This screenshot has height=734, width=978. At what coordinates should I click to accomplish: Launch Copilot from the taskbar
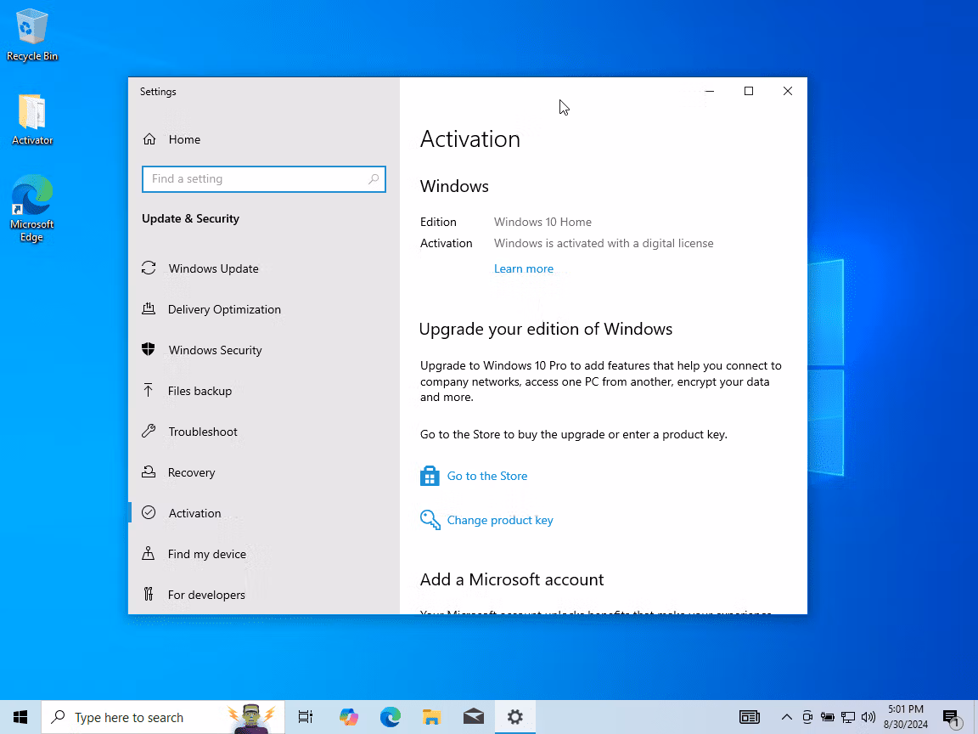349,717
